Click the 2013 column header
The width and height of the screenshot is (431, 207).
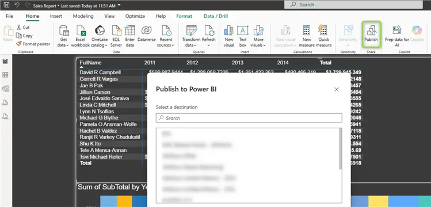(x=238, y=63)
